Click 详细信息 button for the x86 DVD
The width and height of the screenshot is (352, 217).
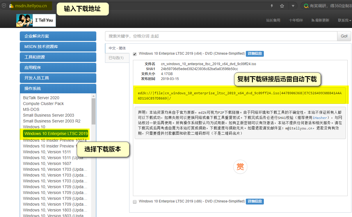[x=255, y=201]
